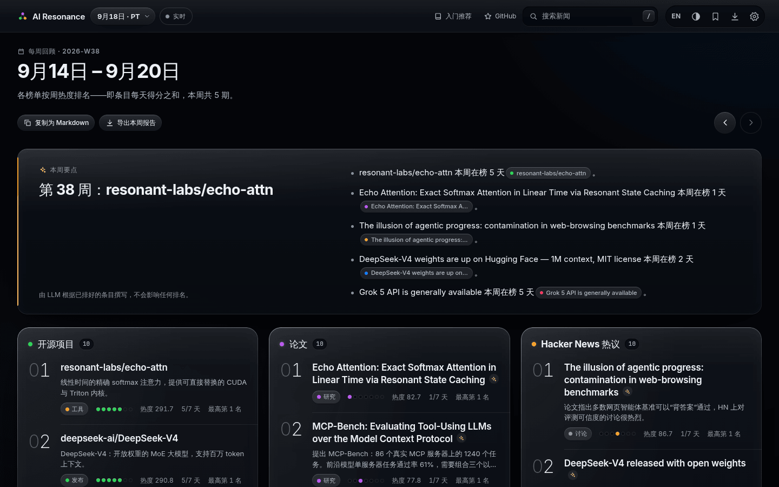
Task: Click sparkle icon beside agentic progress title
Action: pyautogui.click(x=628, y=392)
